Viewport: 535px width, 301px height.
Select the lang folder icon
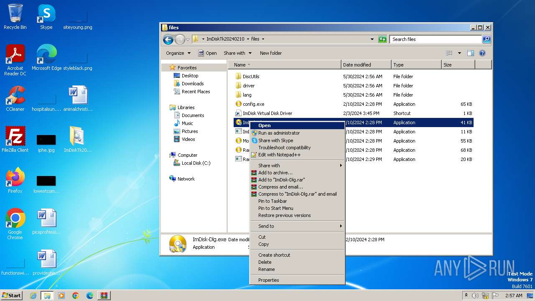click(x=238, y=95)
